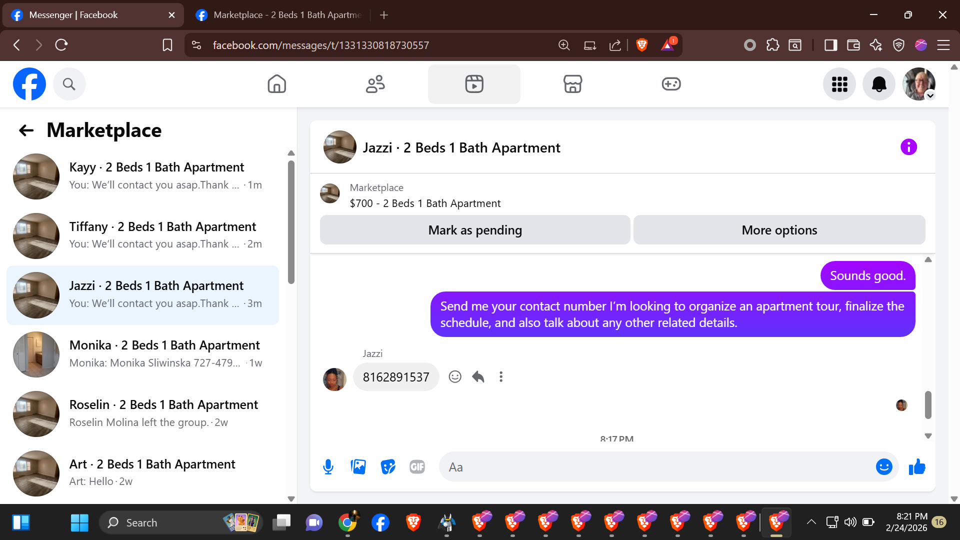Send a thumbs-up like

[917, 466]
